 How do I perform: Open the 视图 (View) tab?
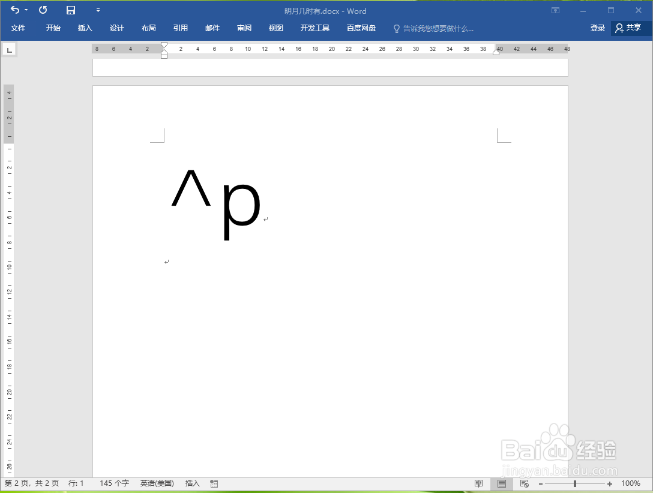pyautogui.click(x=275, y=28)
